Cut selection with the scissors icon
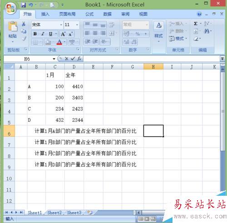 (24, 24)
